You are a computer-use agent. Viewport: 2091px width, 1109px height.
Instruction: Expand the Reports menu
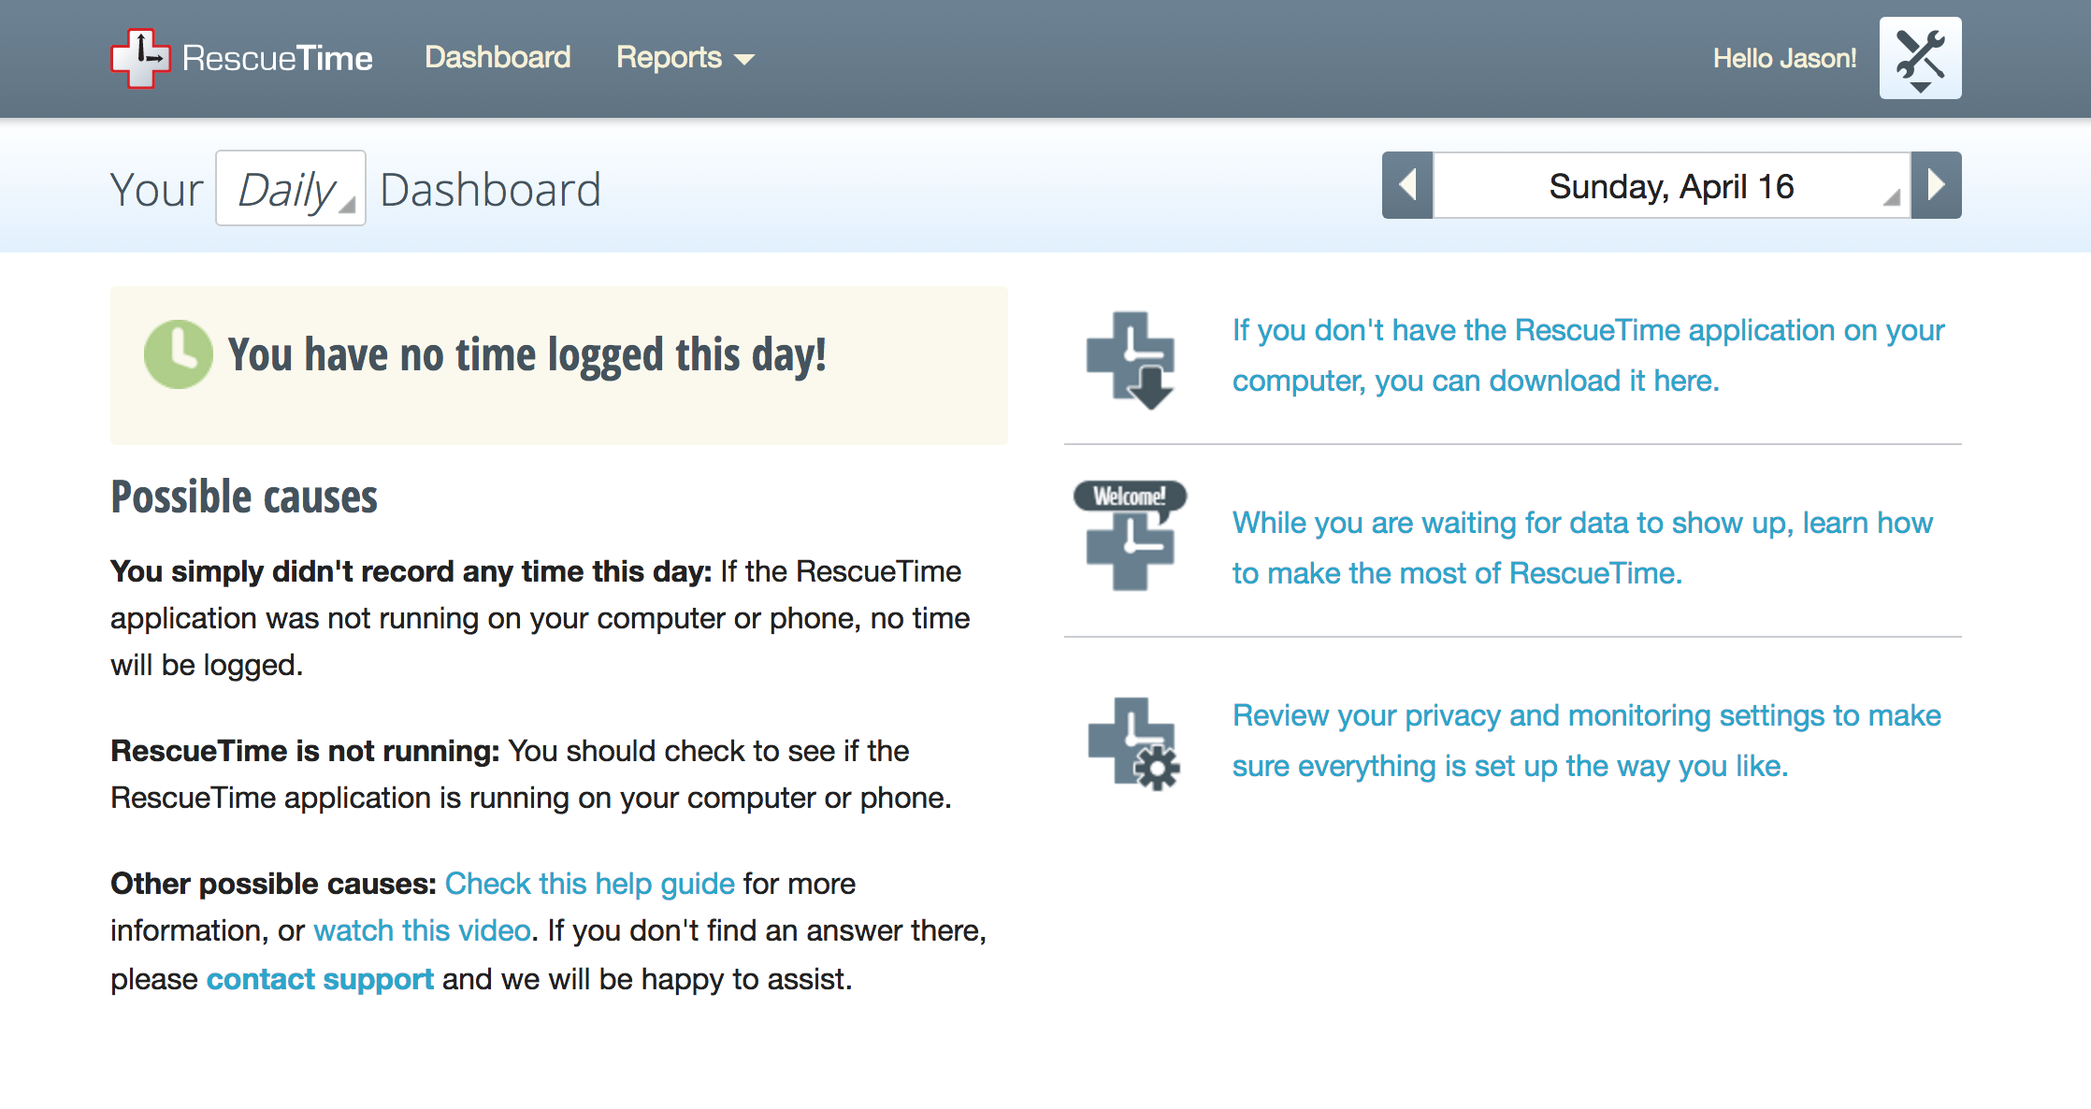click(685, 58)
